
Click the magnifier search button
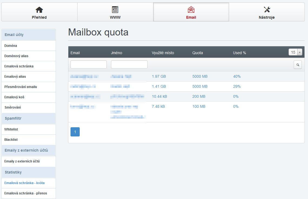point(297,65)
